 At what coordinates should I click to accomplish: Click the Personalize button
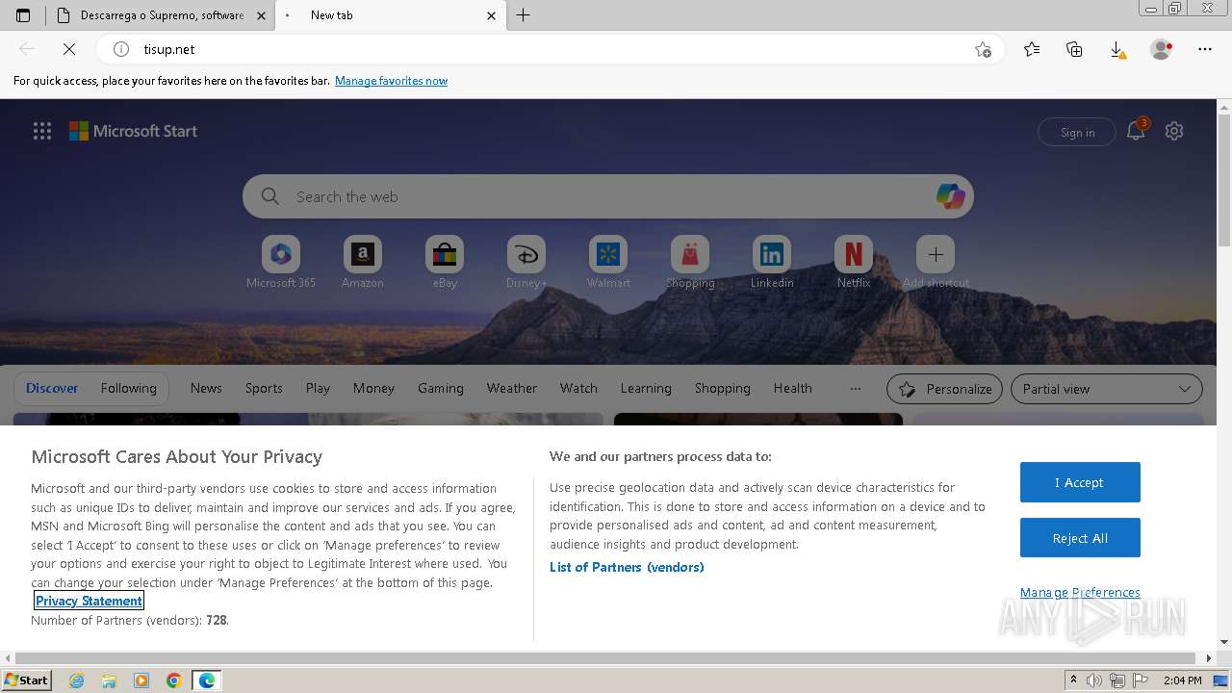point(945,389)
